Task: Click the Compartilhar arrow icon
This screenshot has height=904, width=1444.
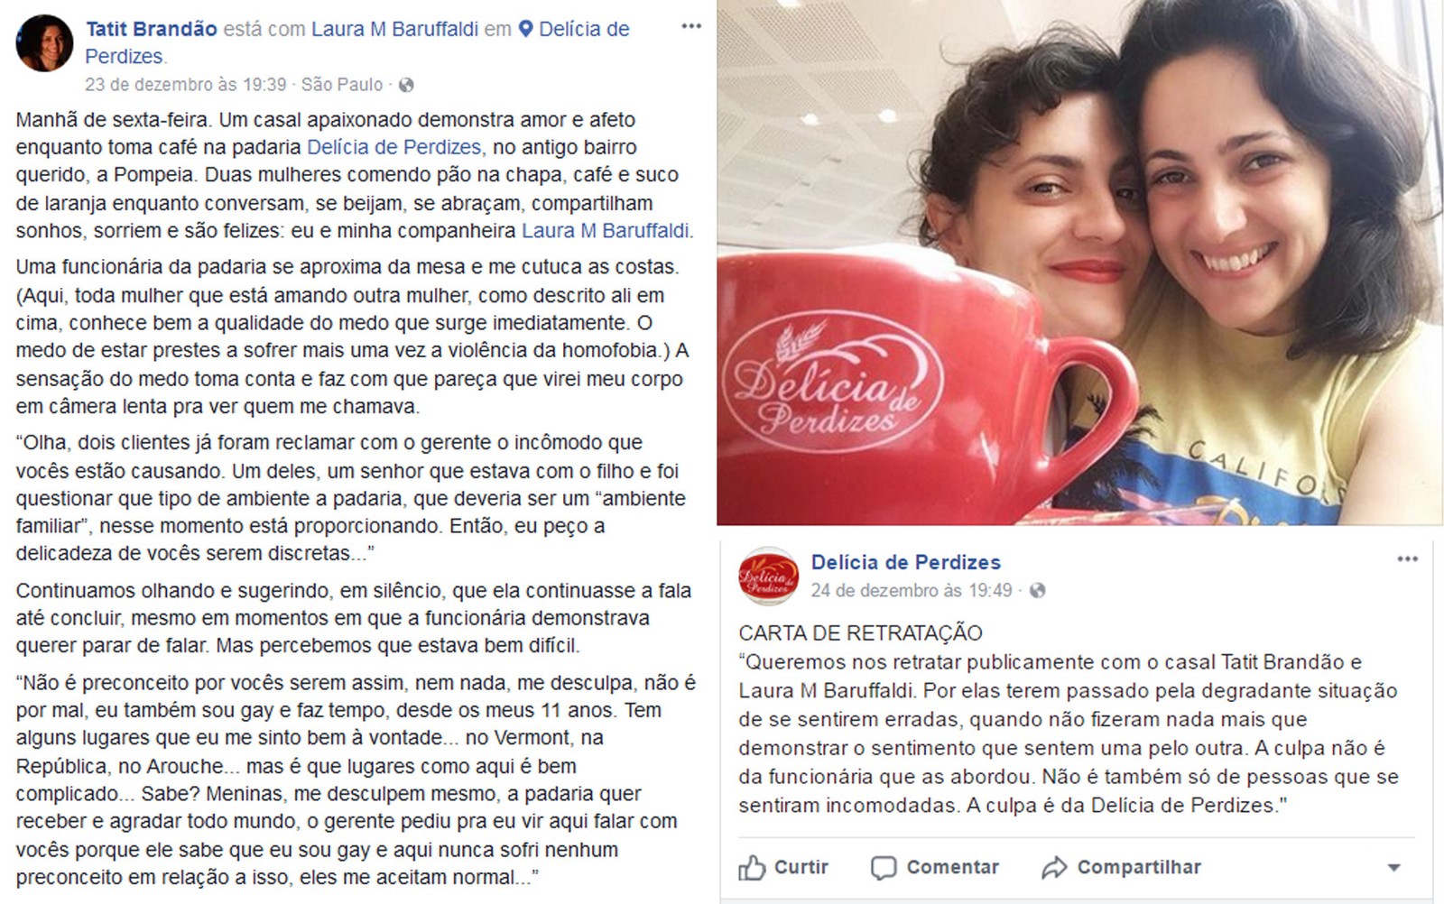Action: click(1054, 868)
